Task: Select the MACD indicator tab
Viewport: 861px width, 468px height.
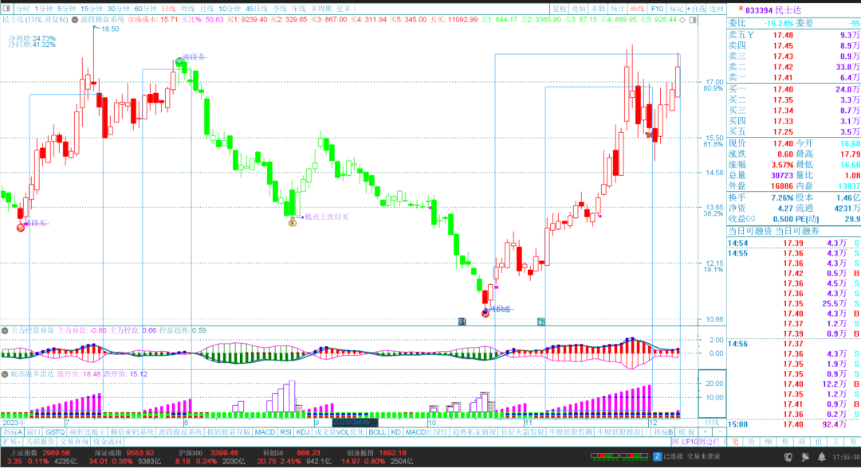Action: point(265,432)
